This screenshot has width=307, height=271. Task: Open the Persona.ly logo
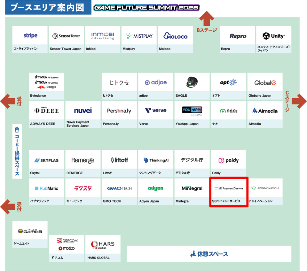click(119, 111)
